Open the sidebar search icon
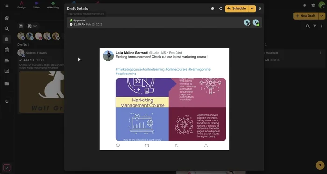 [x=7, y=28]
